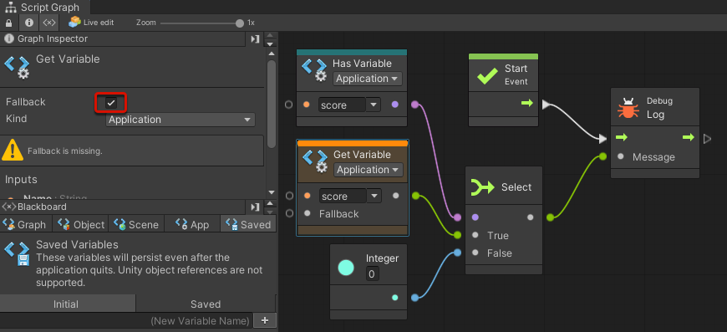Add new variable with plus button

(x=265, y=320)
